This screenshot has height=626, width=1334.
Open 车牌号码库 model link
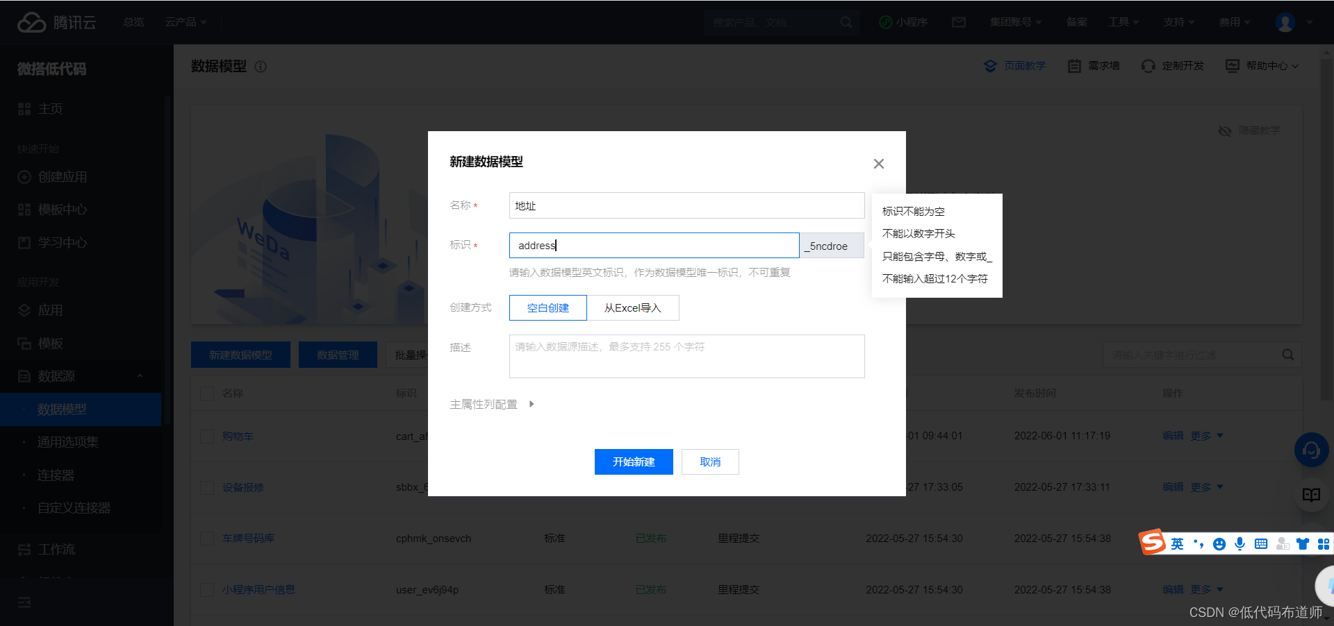pyautogui.click(x=248, y=539)
